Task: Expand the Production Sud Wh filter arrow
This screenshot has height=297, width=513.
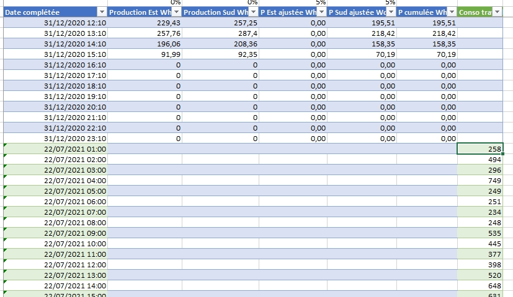Action: (253, 12)
